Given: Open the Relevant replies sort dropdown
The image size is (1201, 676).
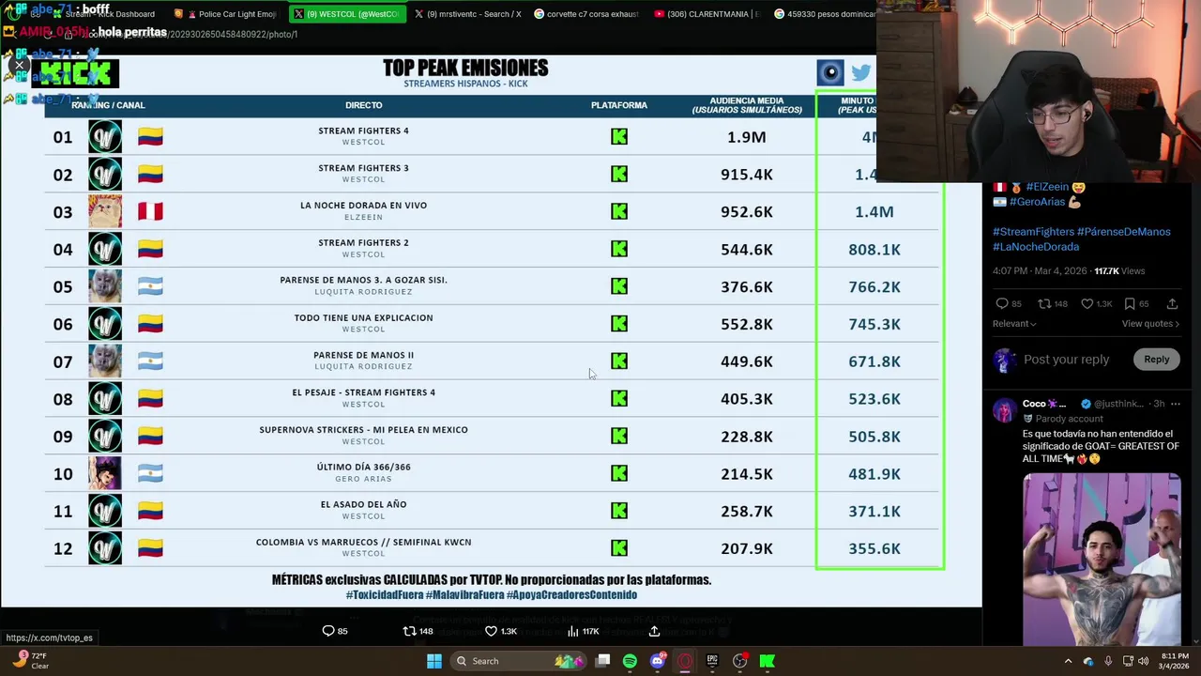Looking at the screenshot, I should (1014, 324).
